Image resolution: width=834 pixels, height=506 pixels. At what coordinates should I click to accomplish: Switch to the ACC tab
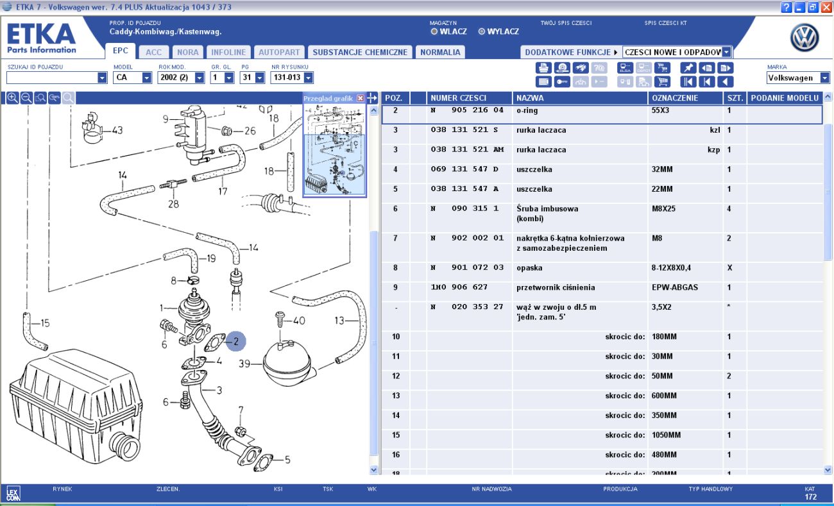(x=153, y=52)
